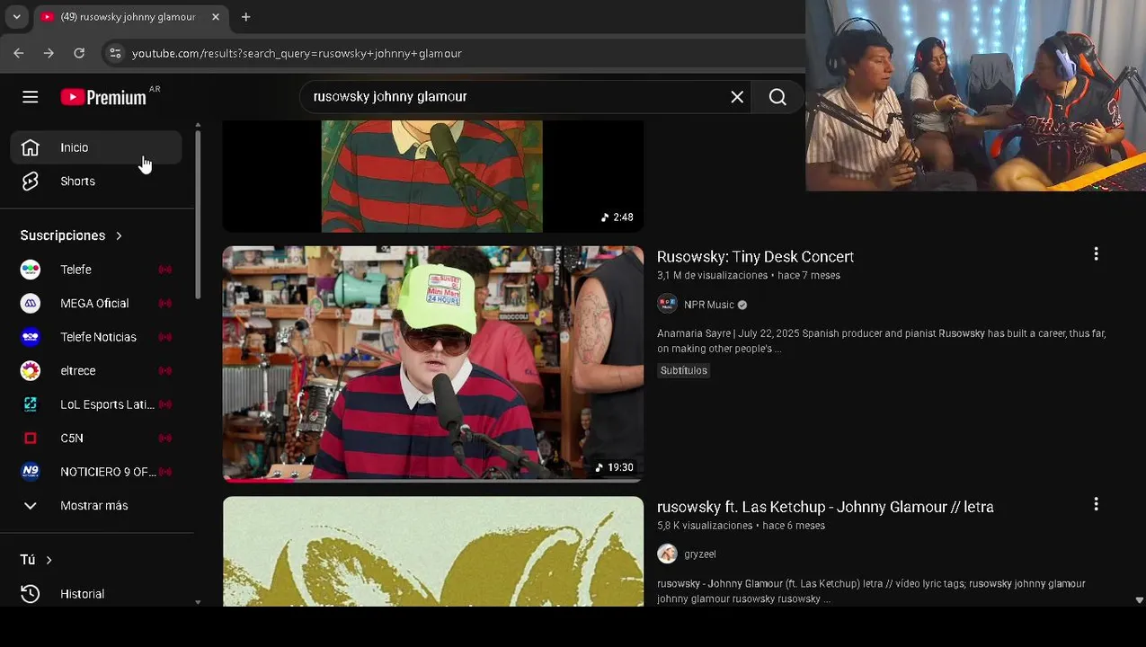The height and width of the screenshot is (647, 1146).
Task: Click the "3,1 M de visualizaciones" text
Action: (x=712, y=276)
